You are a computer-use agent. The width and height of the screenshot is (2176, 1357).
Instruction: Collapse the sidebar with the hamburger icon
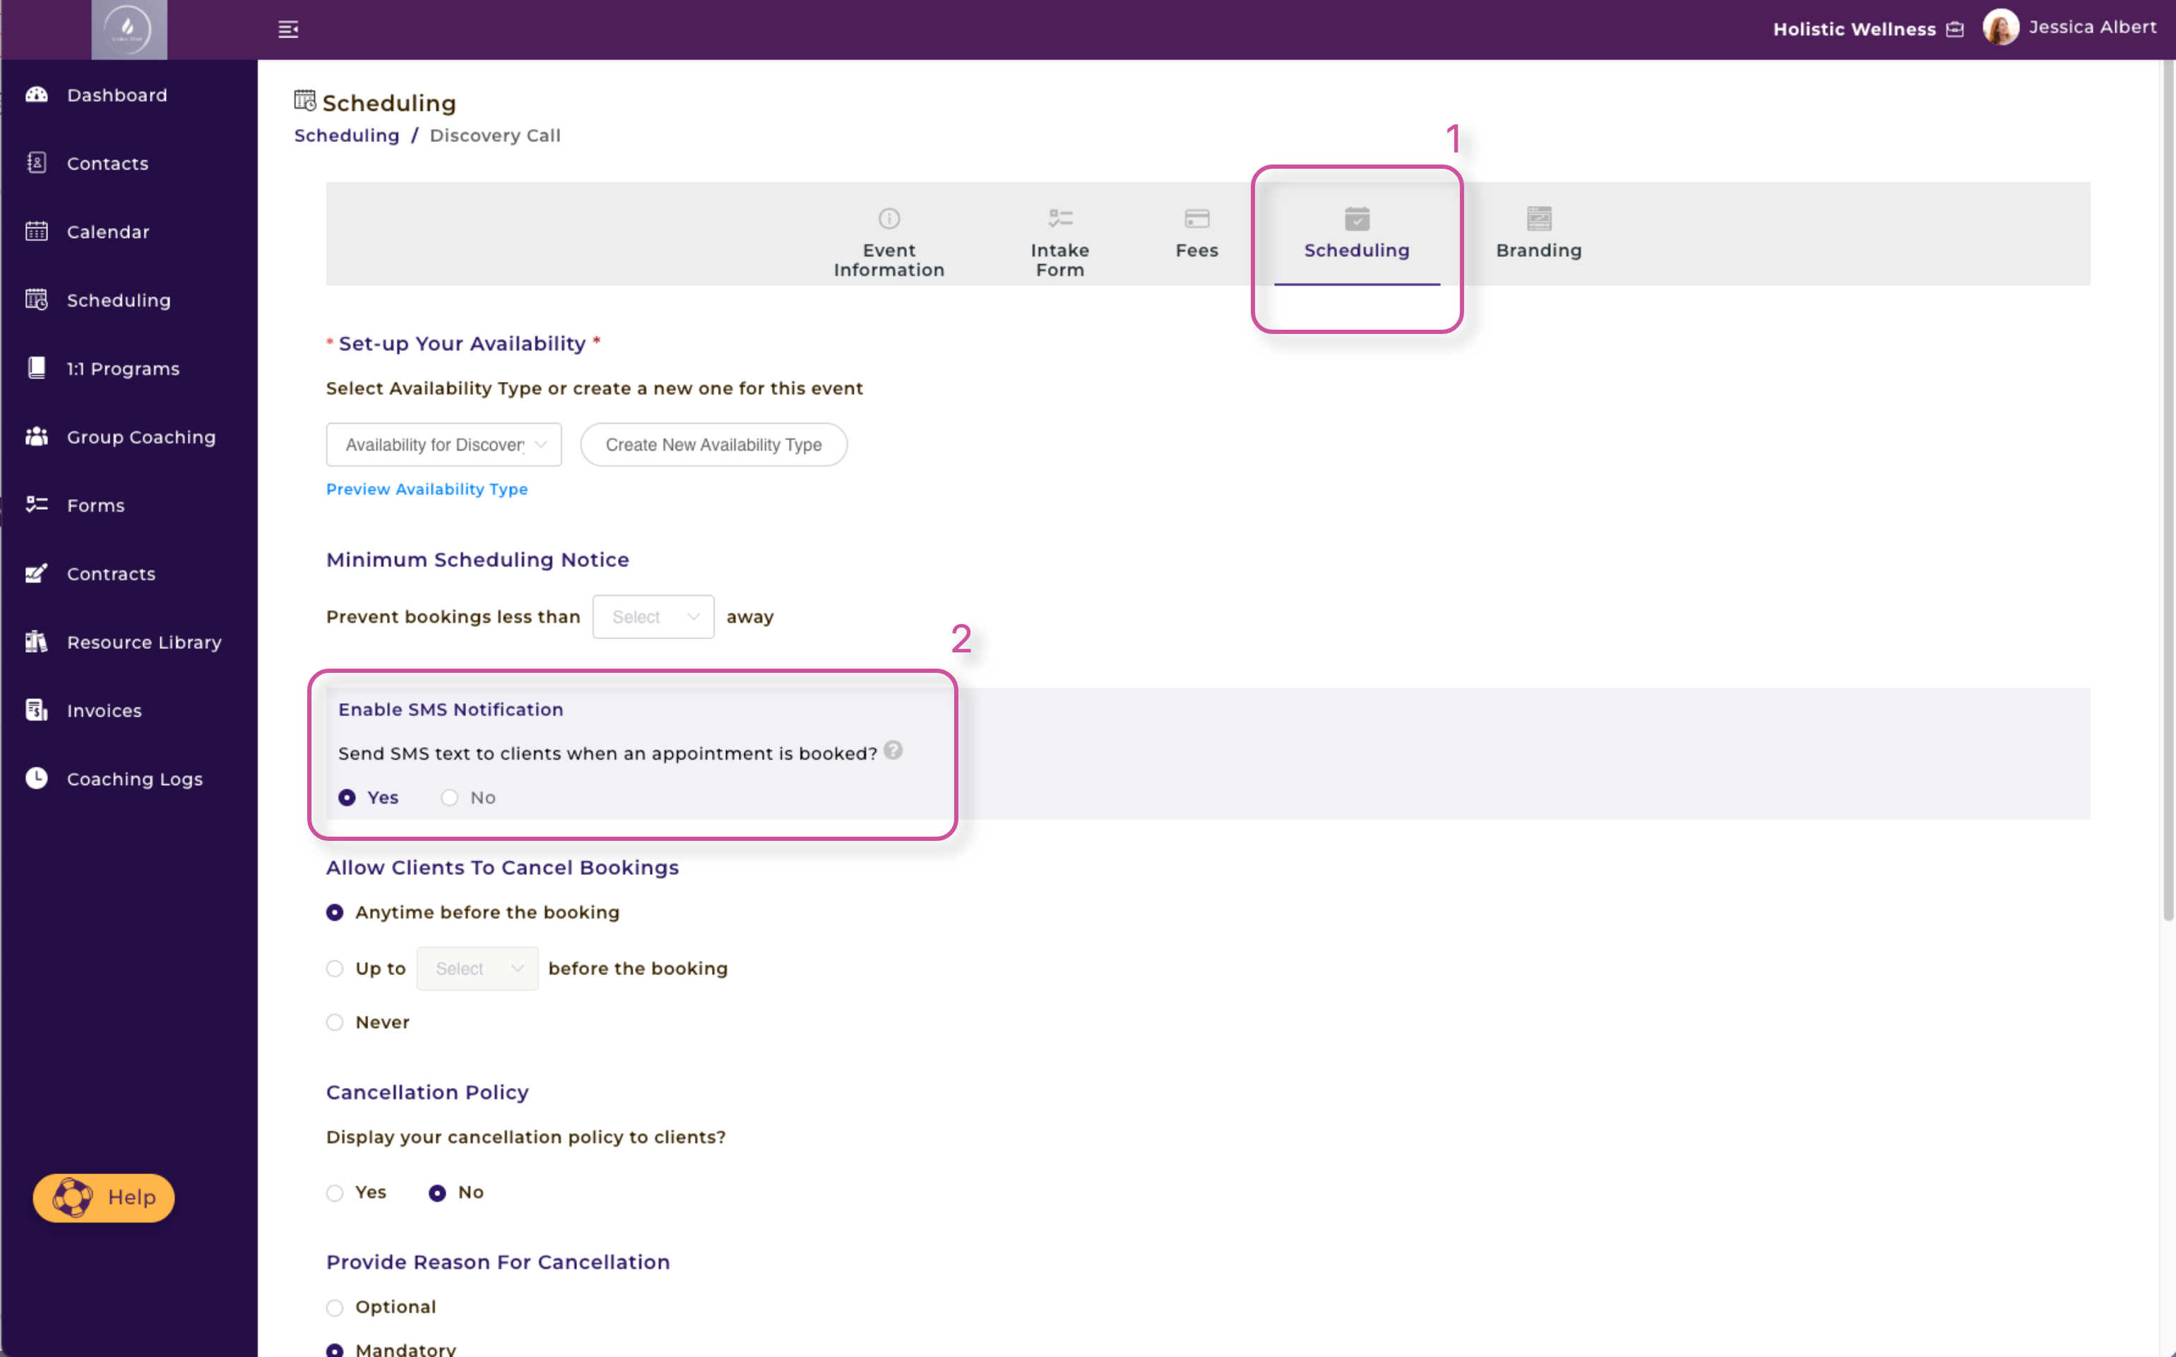288,30
